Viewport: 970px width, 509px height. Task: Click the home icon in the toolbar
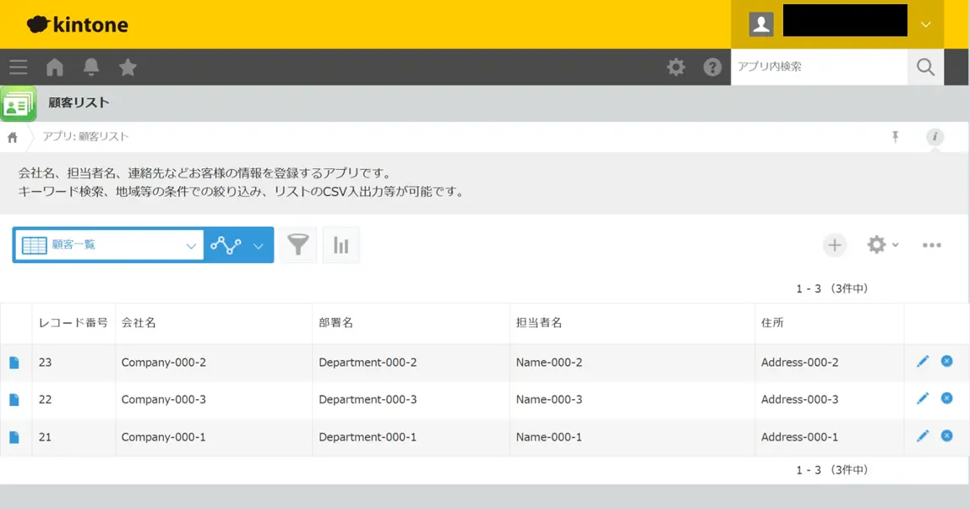coord(56,67)
